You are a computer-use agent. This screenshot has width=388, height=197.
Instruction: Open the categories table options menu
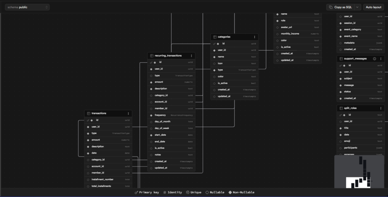[254, 37]
